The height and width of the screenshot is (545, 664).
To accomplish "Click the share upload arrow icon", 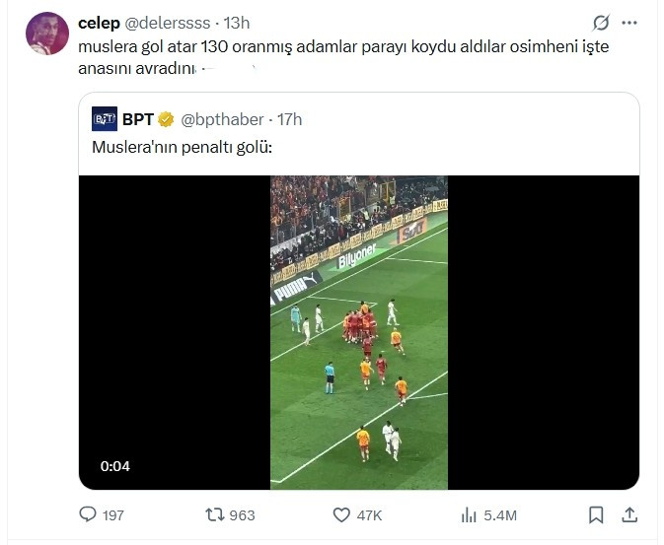I will click(628, 514).
